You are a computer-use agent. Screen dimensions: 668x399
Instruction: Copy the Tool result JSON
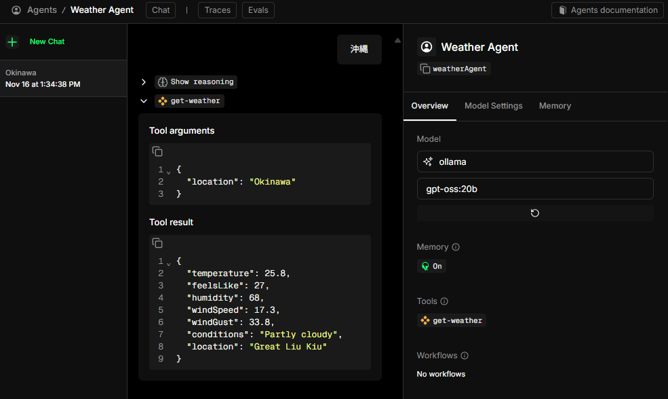(x=157, y=243)
